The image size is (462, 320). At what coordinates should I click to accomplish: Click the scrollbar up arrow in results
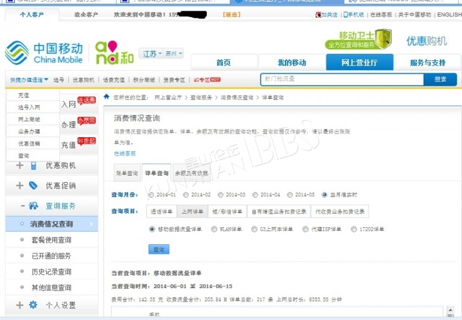450,311
